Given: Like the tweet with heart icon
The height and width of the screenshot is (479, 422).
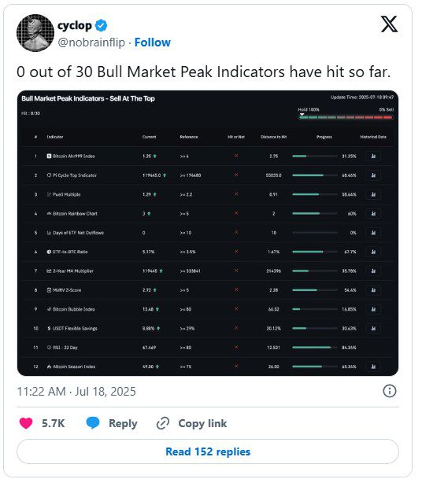Looking at the screenshot, I should click(26, 423).
